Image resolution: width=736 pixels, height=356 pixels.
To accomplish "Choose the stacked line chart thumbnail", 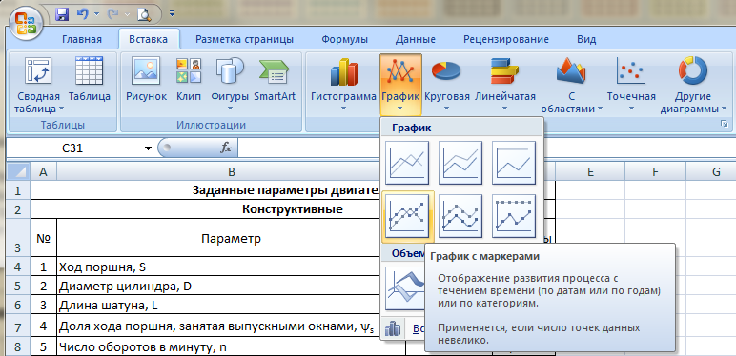I will [460, 162].
